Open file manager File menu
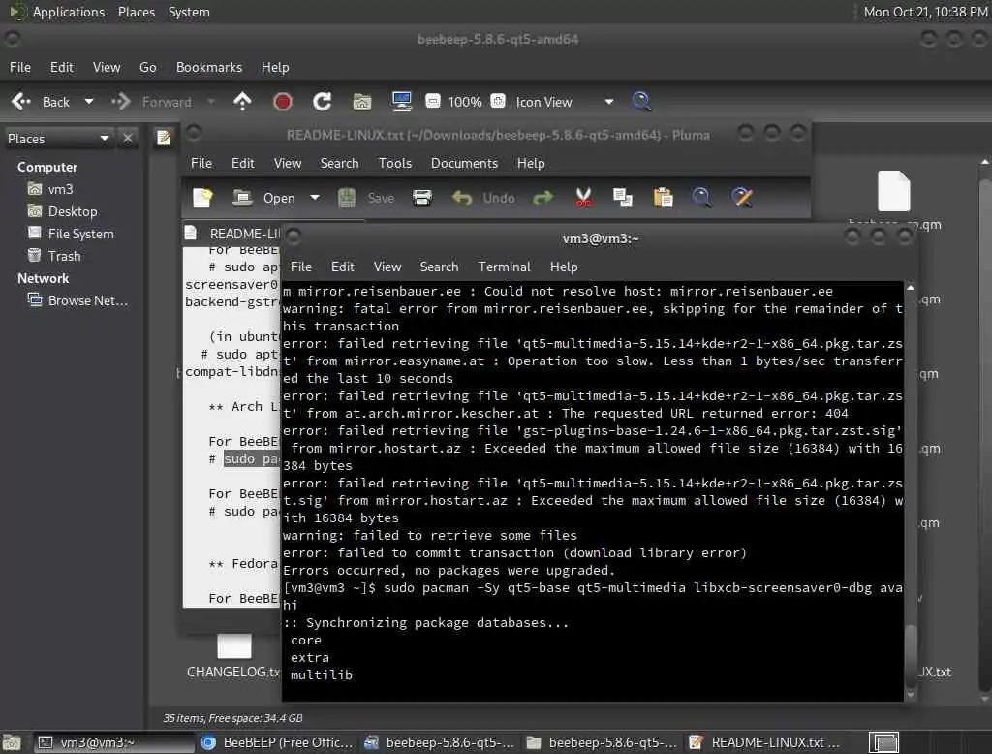The width and height of the screenshot is (992, 754). point(20,67)
